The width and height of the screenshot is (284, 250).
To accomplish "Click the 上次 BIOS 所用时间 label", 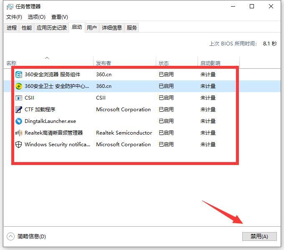I will 233,44.
